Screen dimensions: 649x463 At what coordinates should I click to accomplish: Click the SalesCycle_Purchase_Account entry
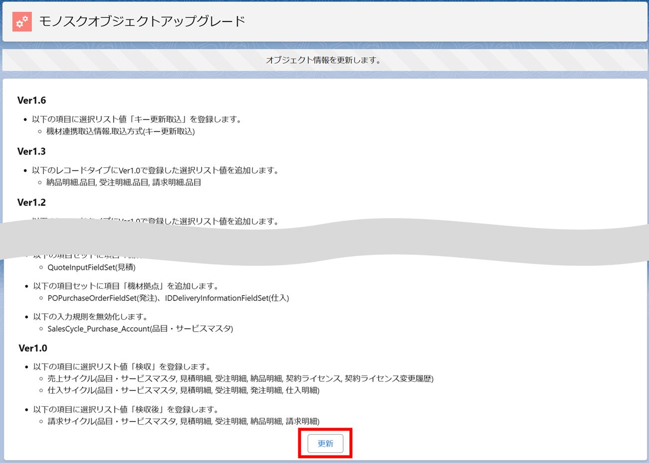140,328
